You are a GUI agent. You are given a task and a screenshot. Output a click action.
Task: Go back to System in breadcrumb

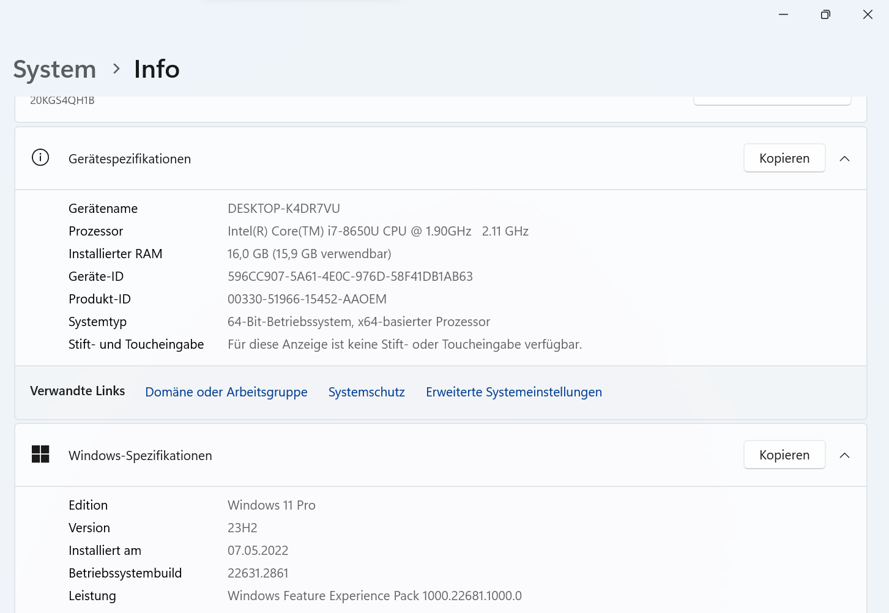point(54,69)
